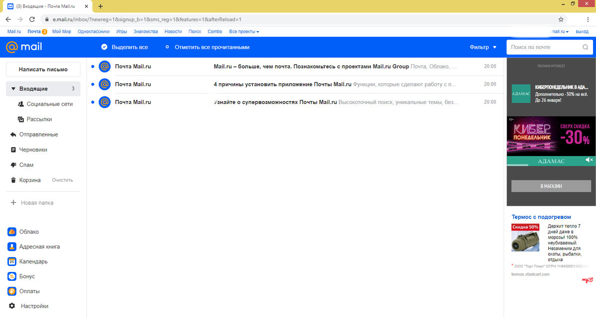Open Игры in top portal menu

coord(122,31)
